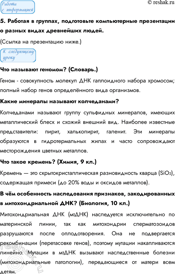175x274 pixels.
Task: Click the paragraph starting with "Геном - совокупность"
Action: click(87, 85)
